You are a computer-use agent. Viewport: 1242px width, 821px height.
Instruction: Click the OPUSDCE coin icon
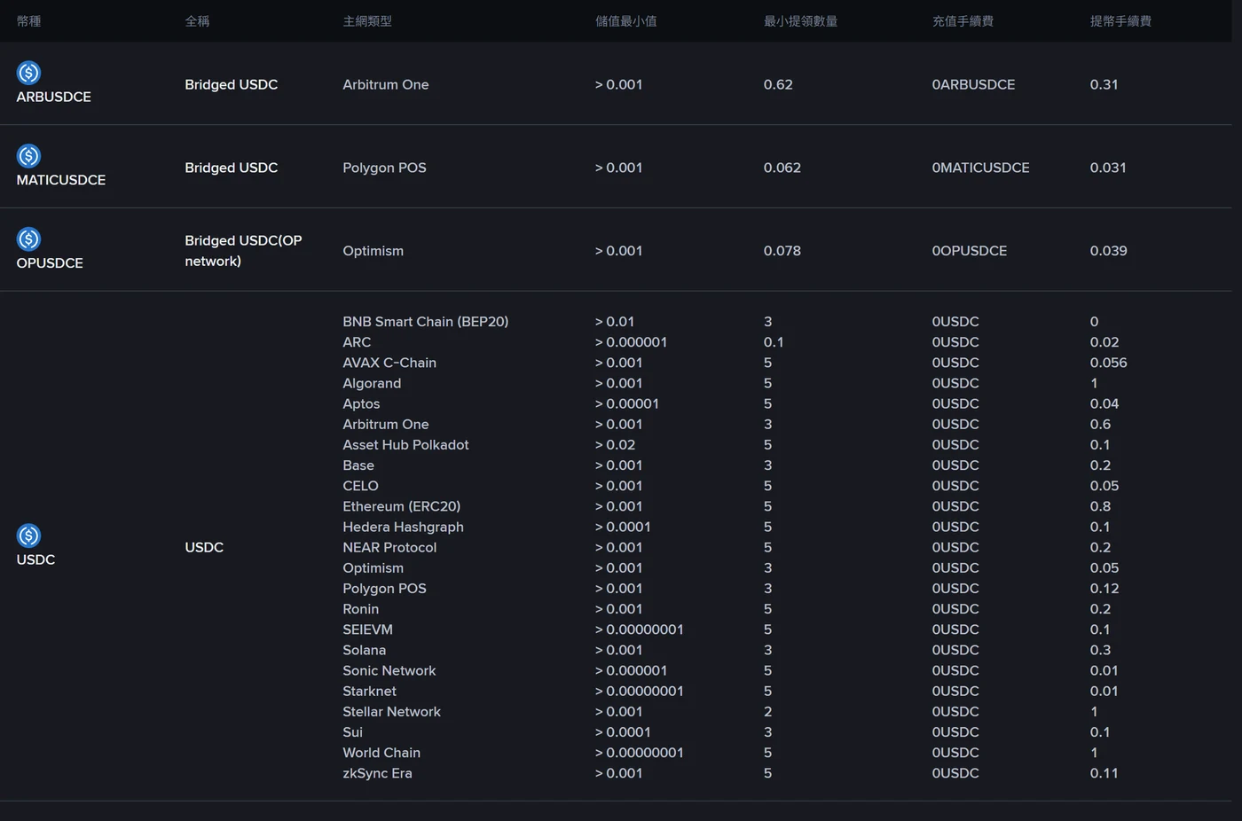coord(28,239)
